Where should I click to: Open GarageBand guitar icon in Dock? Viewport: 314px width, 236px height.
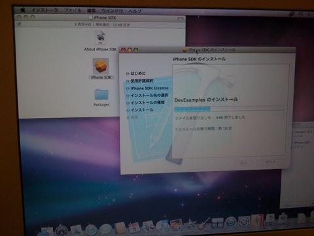tap(204, 224)
